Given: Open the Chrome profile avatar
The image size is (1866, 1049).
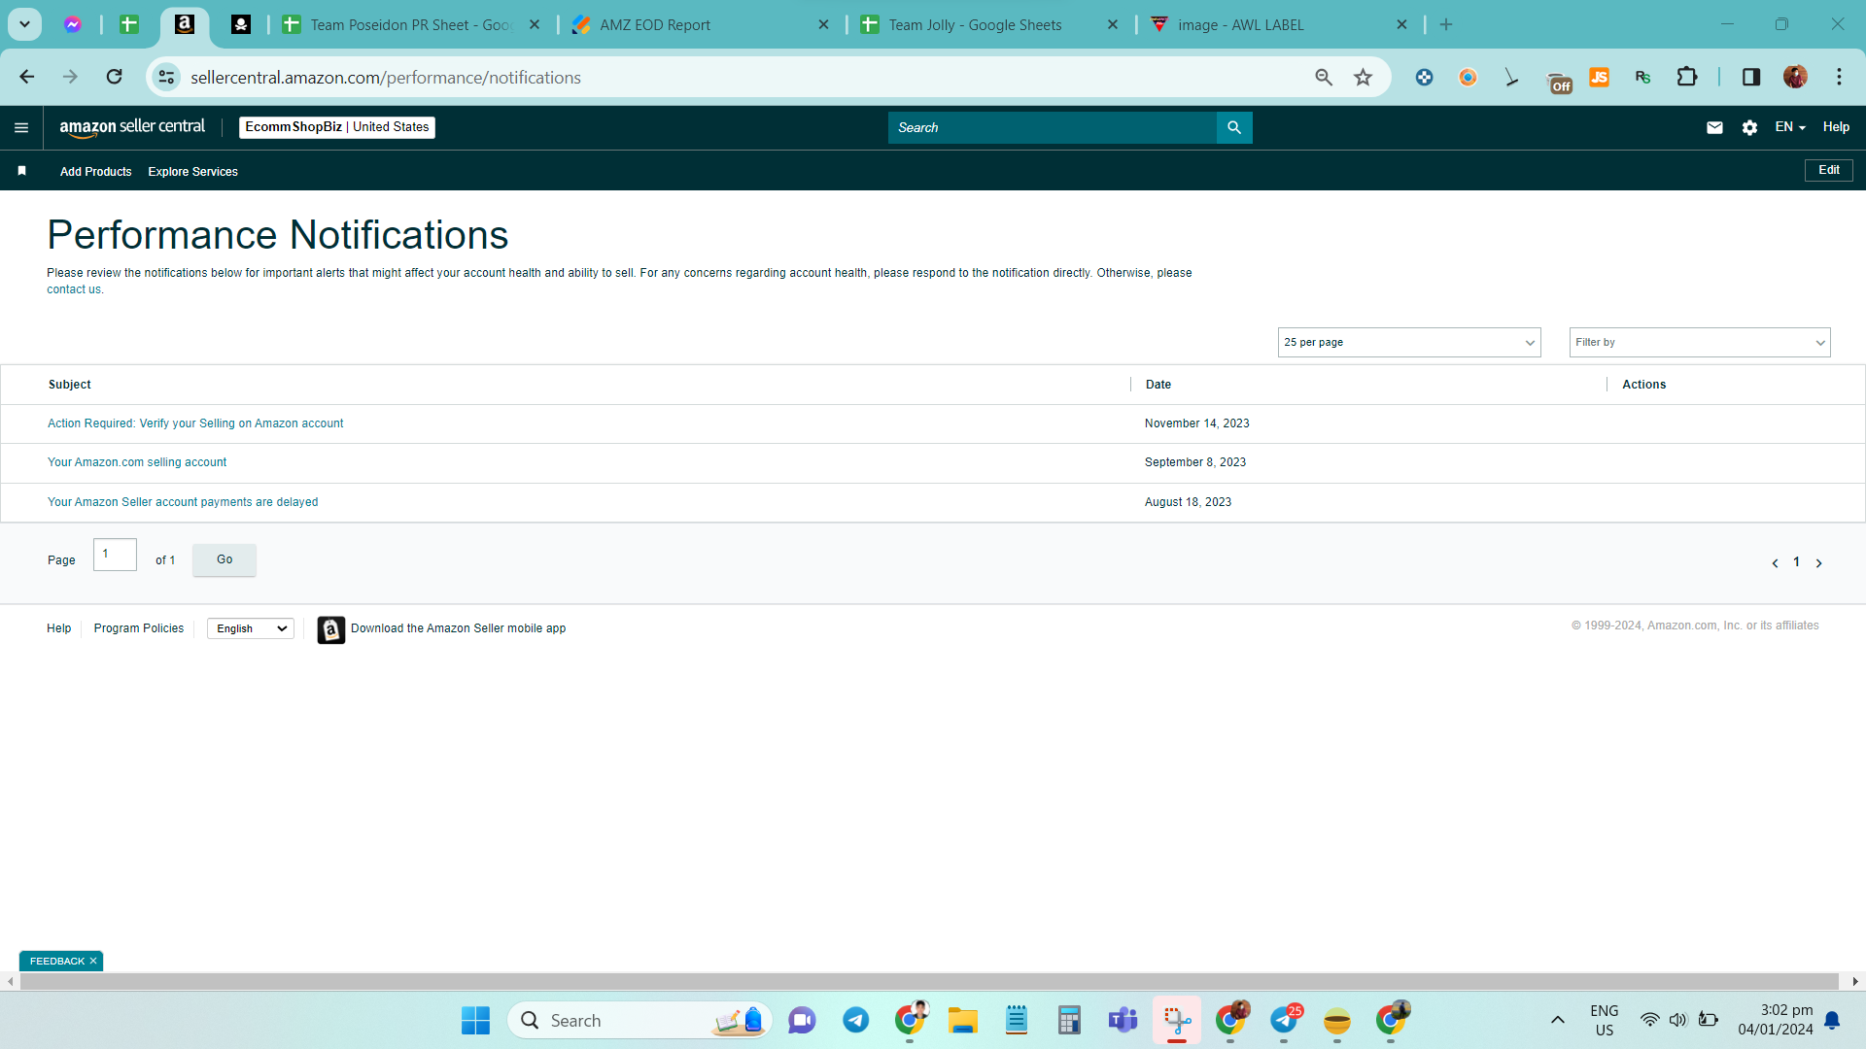Looking at the screenshot, I should tap(1795, 77).
